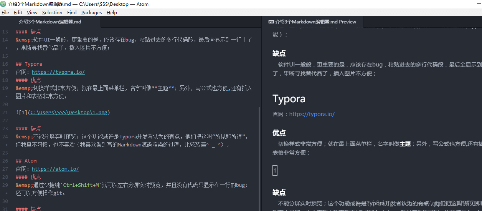Click line number 19 in the gutter
This screenshot has height=211, width=482.
tap(5, 88)
